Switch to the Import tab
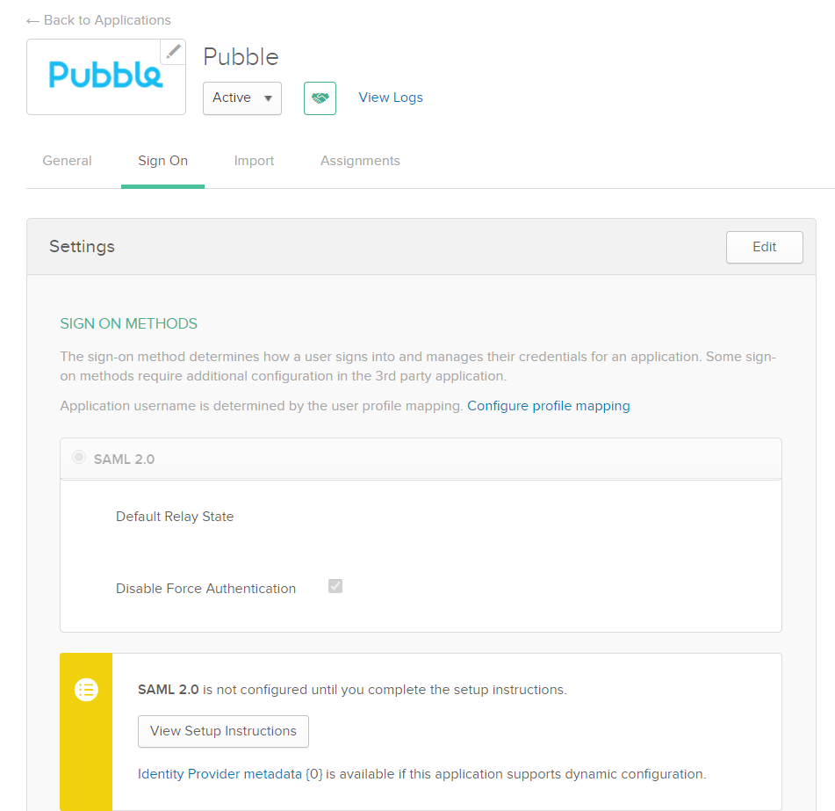The height and width of the screenshot is (811, 835). tap(254, 161)
